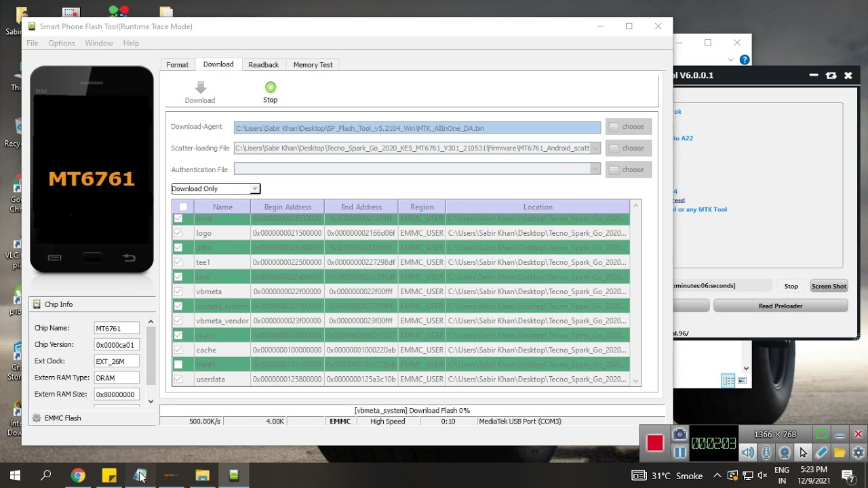Image resolution: width=868 pixels, height=488 pixels.
Task: Click partition table scroll-down arrow
Action: (x=635, y=381)
